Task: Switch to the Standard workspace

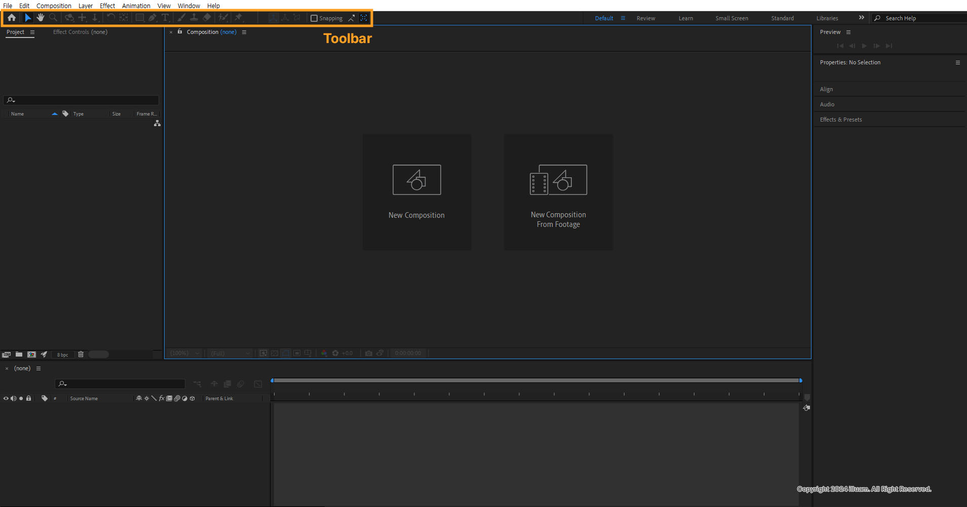Action: (783, 18)
